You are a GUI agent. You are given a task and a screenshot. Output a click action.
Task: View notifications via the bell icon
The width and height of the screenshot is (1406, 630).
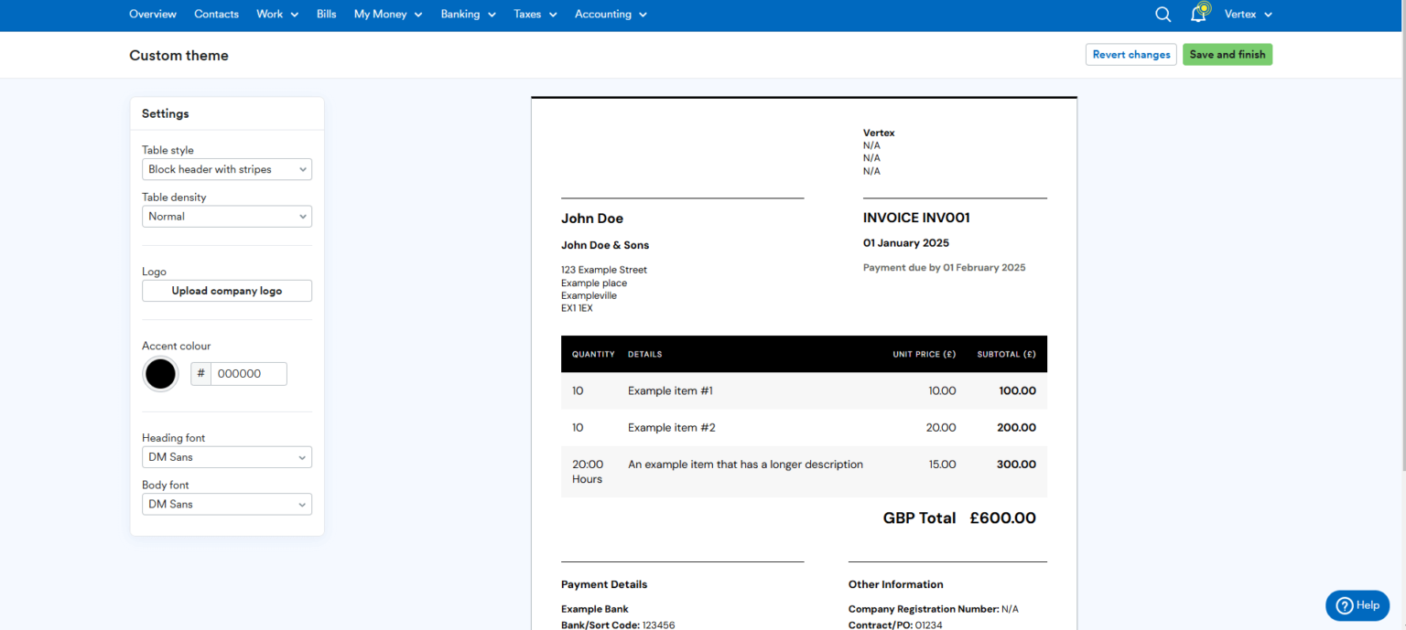point(1199,14)
